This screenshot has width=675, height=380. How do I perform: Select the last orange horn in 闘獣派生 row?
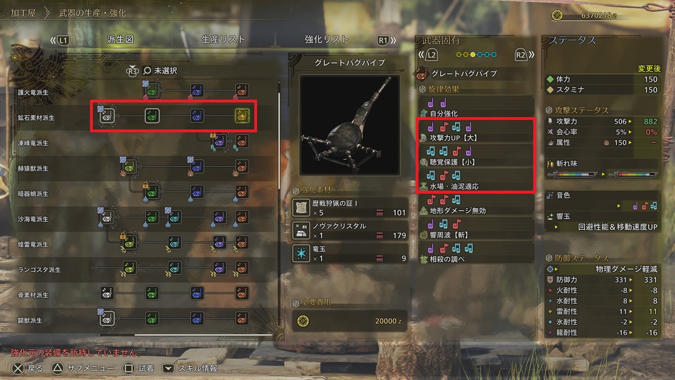tap(242, 319)
